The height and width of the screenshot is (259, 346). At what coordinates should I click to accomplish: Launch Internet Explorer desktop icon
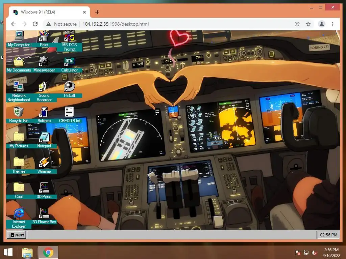pos(19,218)
